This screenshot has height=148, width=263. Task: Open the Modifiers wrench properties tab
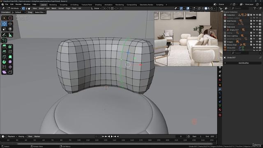click(220, 89)
